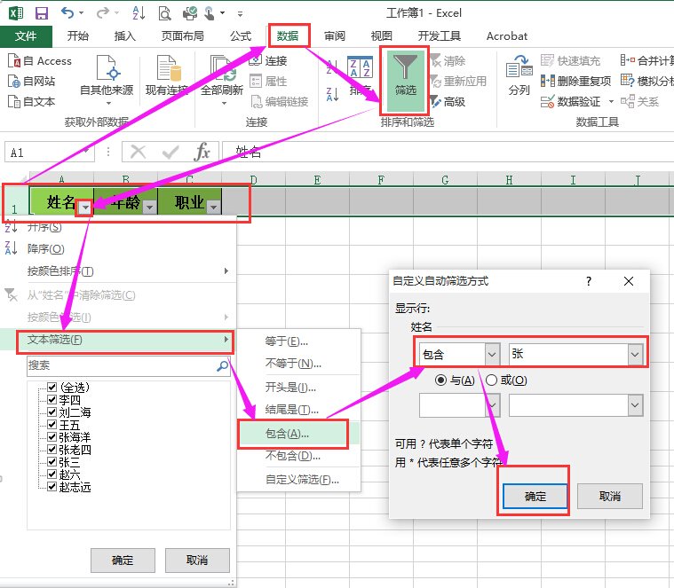Screen dimensions: 674x588
Task: Open the 职业 column filter dropdown
Action: pyautogui.click(x=214, y=208)
